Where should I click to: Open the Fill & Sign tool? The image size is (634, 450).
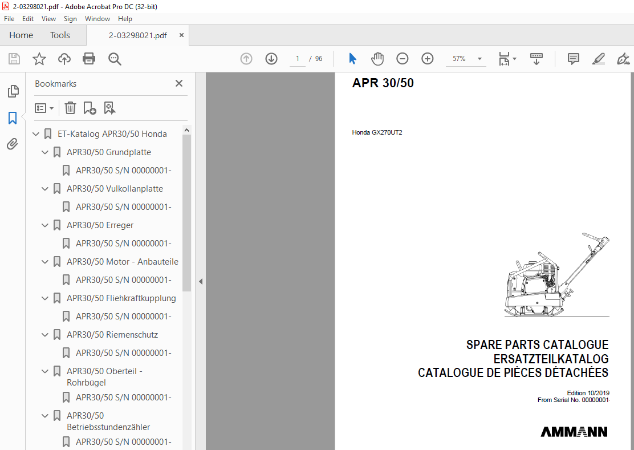[623, 59]
